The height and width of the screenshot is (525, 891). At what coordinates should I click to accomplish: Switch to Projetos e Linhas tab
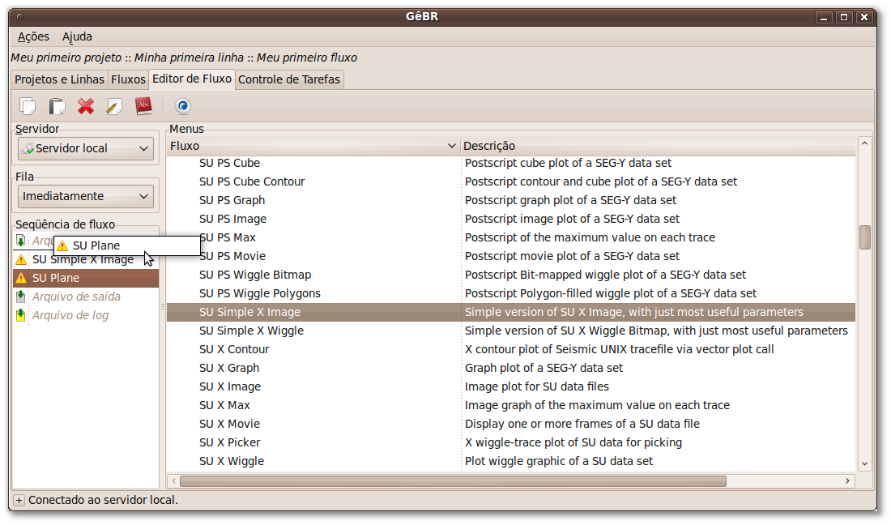pyautogui.click(x=59, y=79)
